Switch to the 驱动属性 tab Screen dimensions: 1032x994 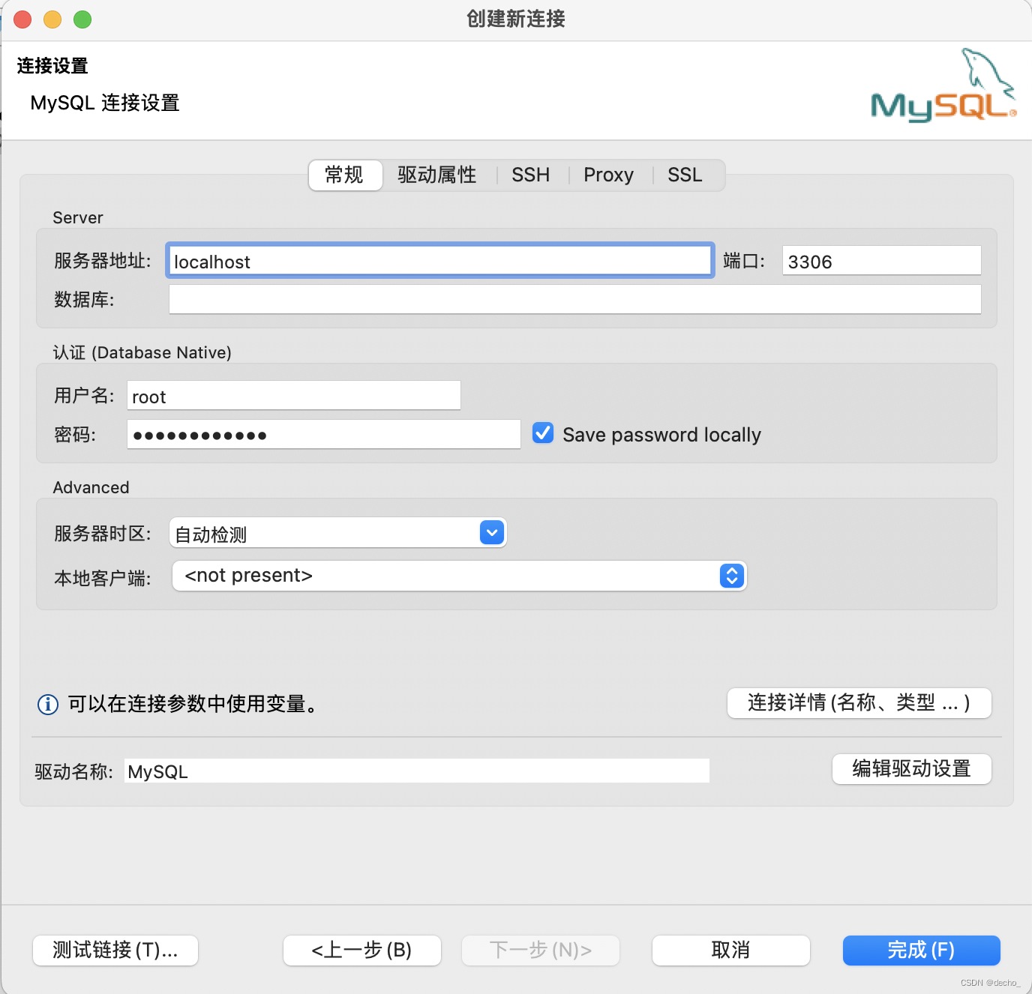(x=437, y=175)
